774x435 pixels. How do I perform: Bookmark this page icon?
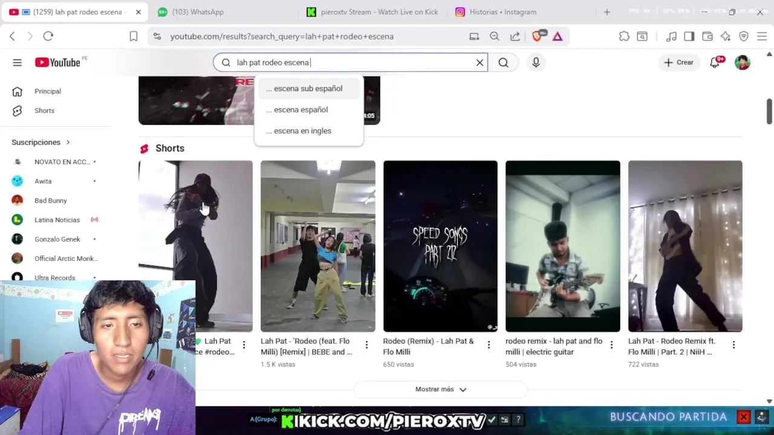coord(134,36)
